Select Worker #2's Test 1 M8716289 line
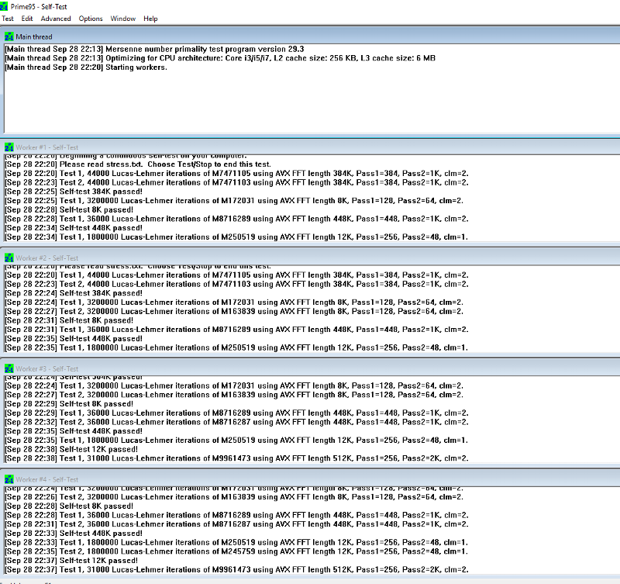The height and width of the screenshot is (584, 620). tap(236, 330)
